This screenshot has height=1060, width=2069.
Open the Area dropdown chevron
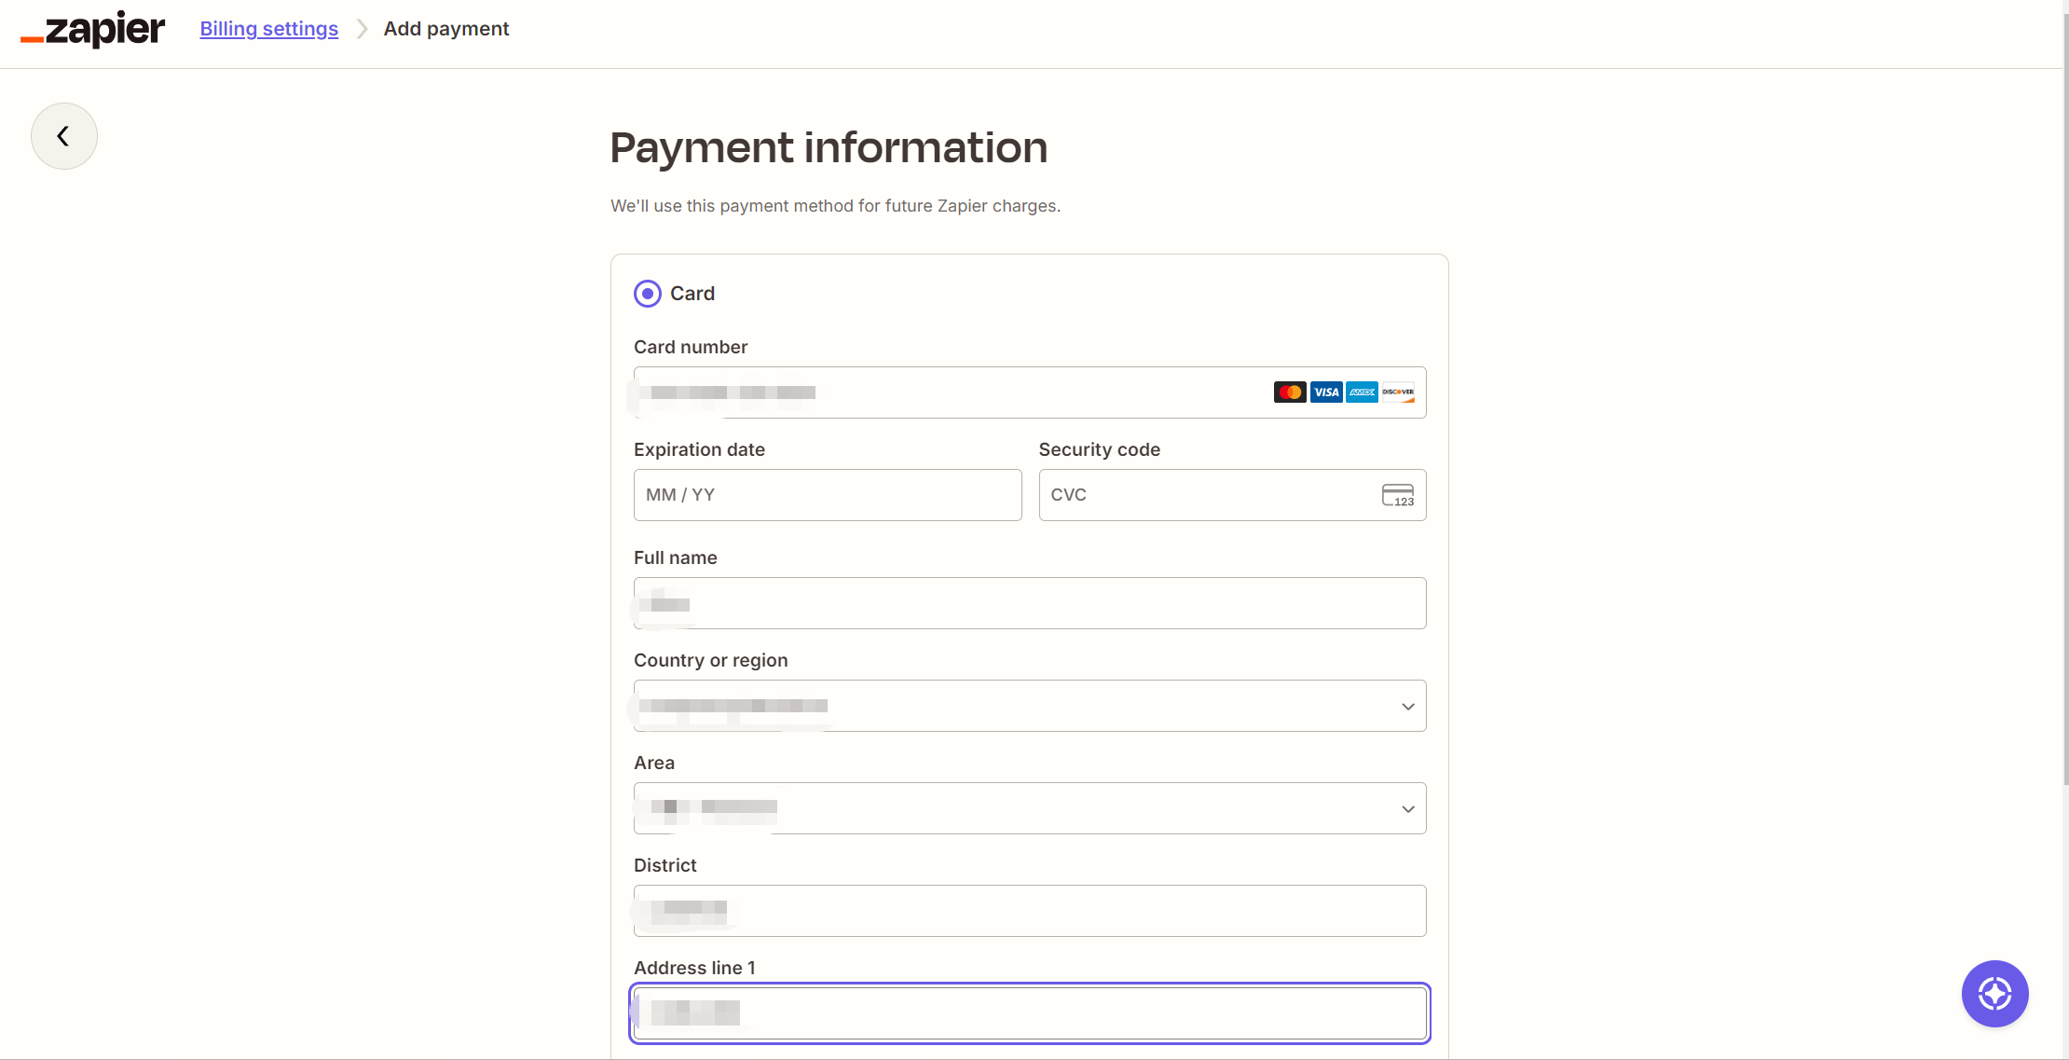click(1408, 809)
